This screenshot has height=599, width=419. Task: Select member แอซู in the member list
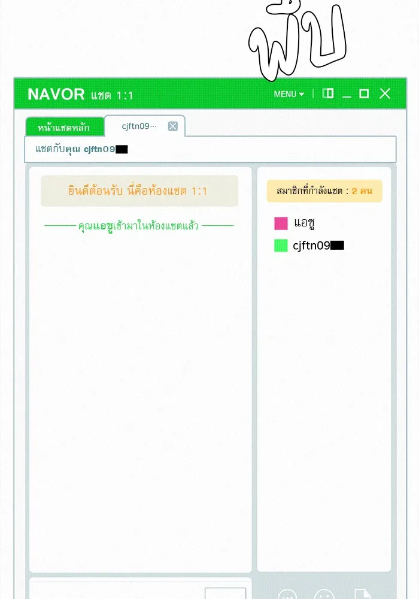(305, 223)
